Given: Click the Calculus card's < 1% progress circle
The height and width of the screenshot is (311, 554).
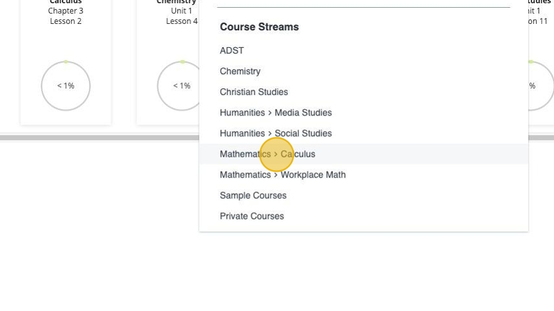Looking at the screenshot, I should click(x=66, y=86).
